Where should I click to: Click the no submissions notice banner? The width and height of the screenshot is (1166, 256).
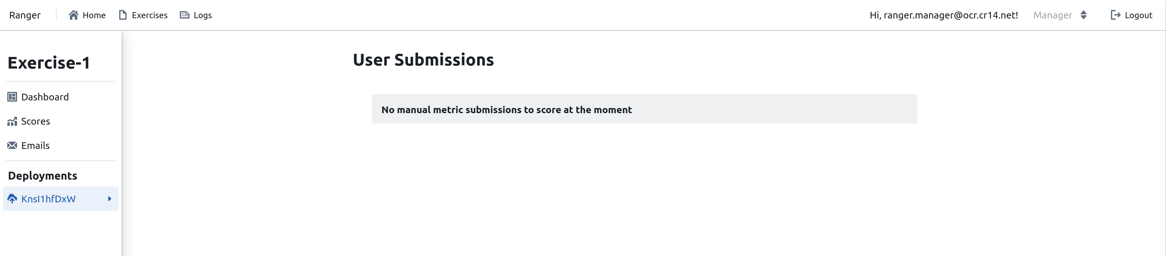tap(644, 109)
